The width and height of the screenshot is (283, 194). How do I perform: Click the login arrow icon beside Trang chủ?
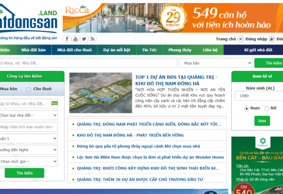[x=241, y=39]
